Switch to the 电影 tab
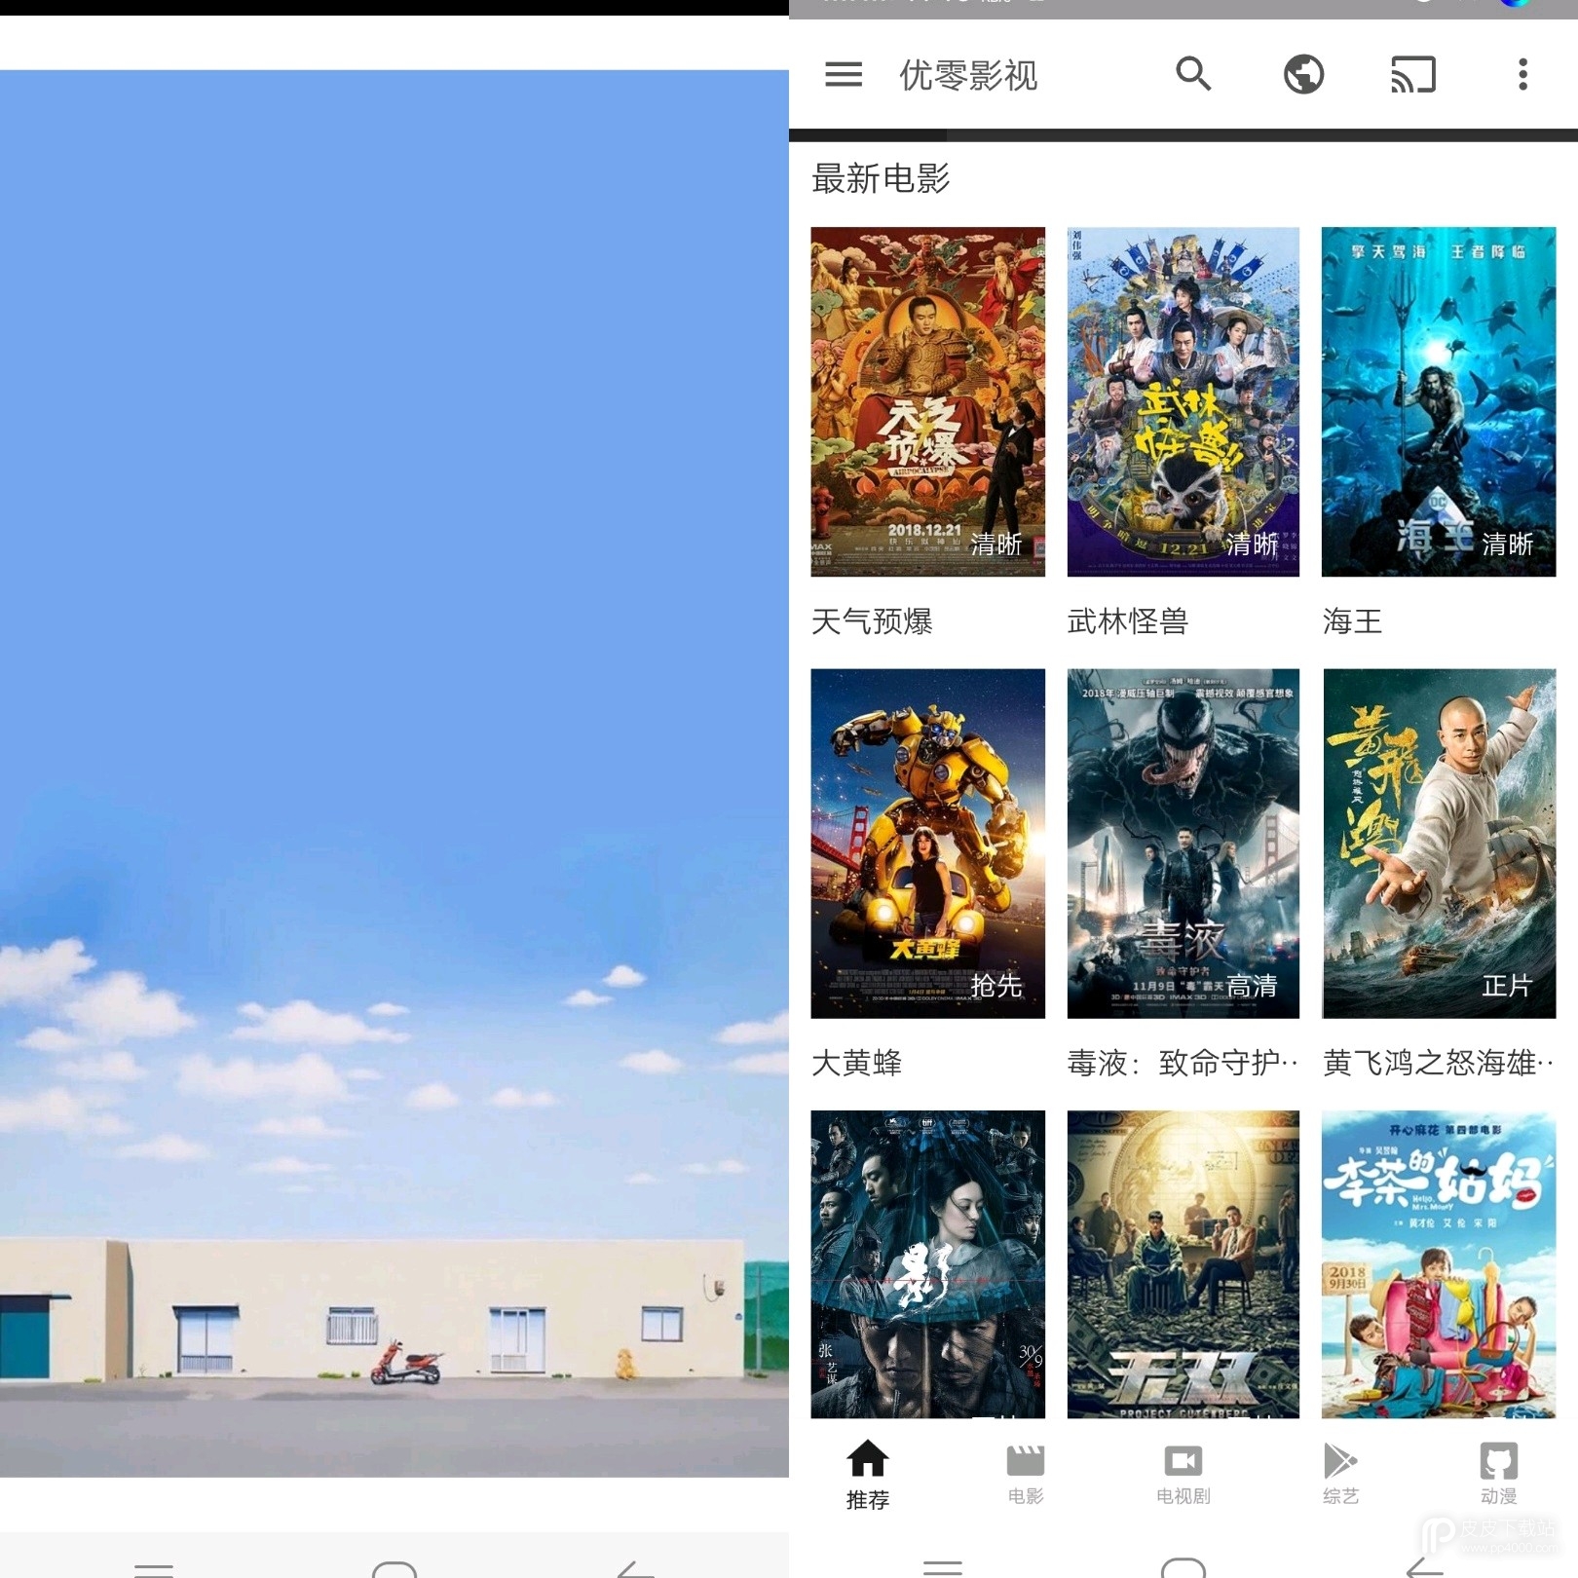 click(1025, 1476)
